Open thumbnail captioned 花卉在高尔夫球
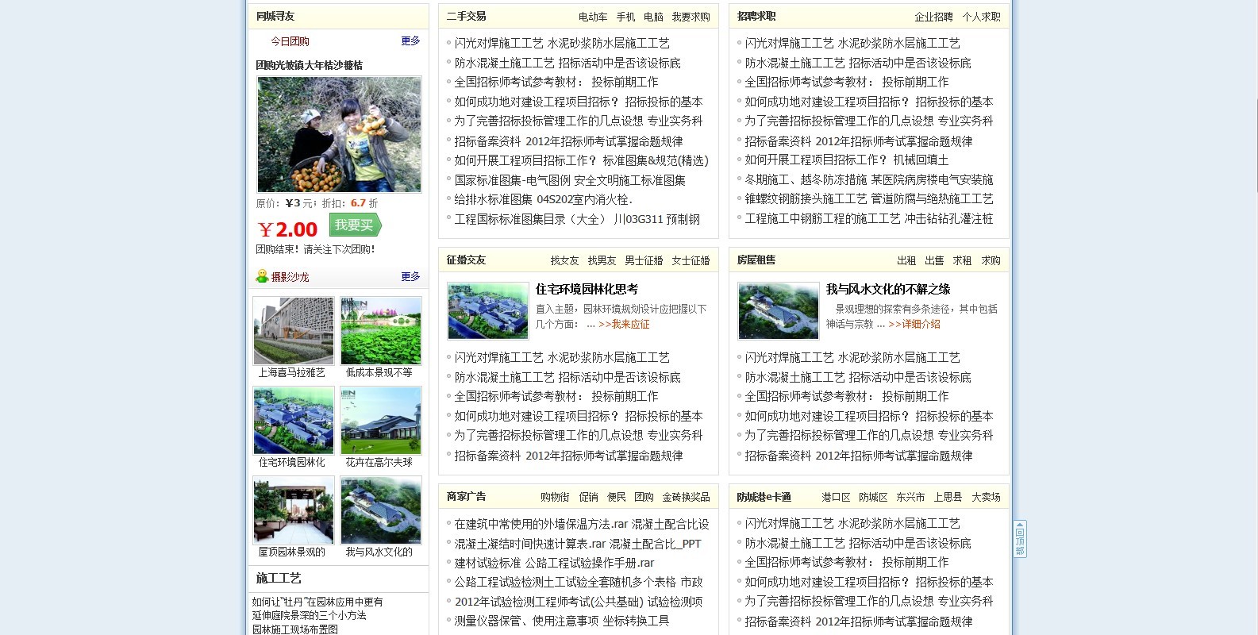 coord(381,421)
